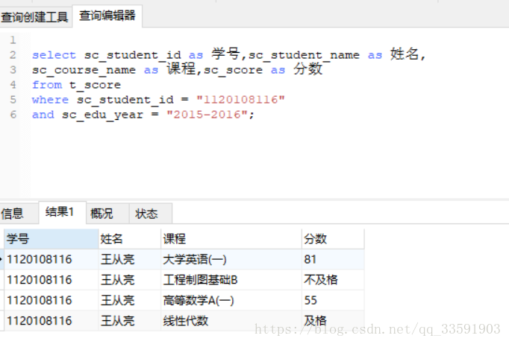Sort by the 课程 column header

click(231, 239)
